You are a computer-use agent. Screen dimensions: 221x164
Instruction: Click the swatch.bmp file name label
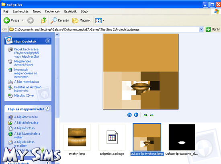pyautogui.click(x=77, y=154)
